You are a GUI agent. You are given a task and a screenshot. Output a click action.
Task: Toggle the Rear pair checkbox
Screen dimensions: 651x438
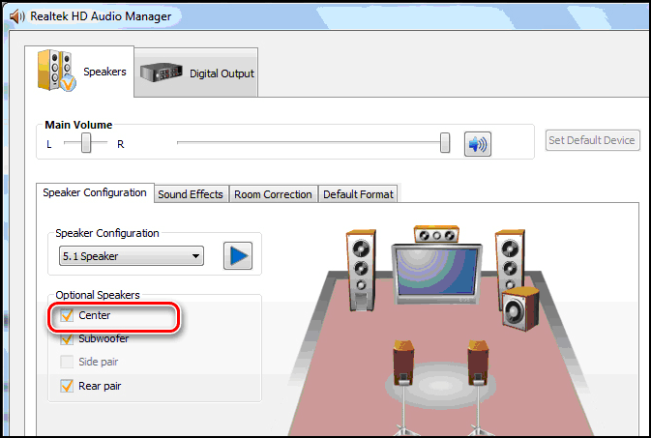point(67,386)
